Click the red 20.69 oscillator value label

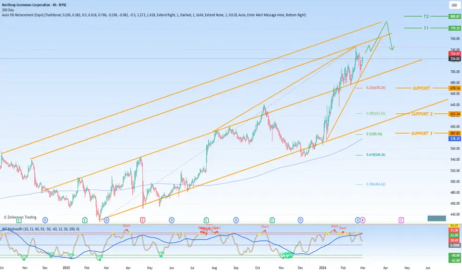coord(455,240)
